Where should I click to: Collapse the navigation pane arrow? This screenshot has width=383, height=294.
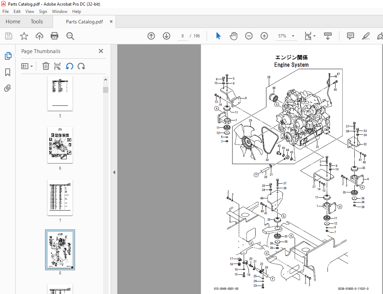(x=114, y=172)
